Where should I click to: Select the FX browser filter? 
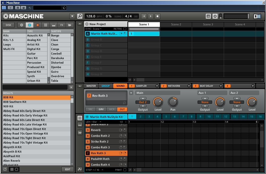tap(62, 25)
